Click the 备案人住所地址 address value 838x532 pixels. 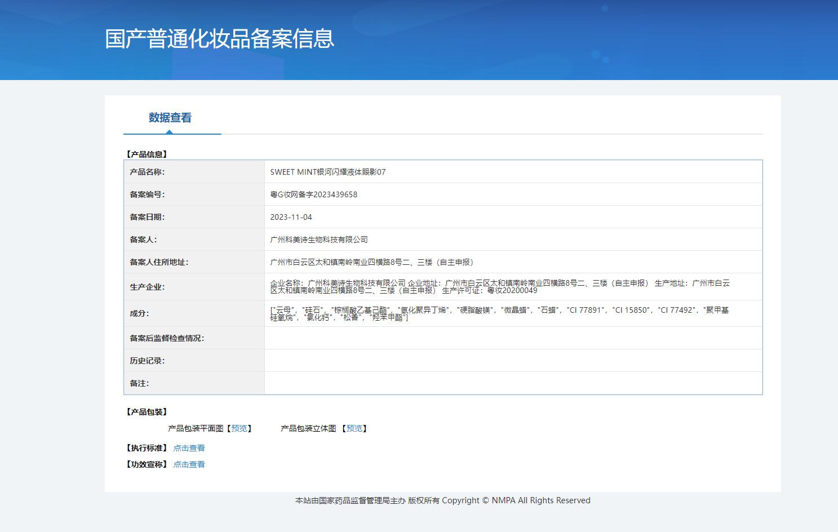(373, 262)
